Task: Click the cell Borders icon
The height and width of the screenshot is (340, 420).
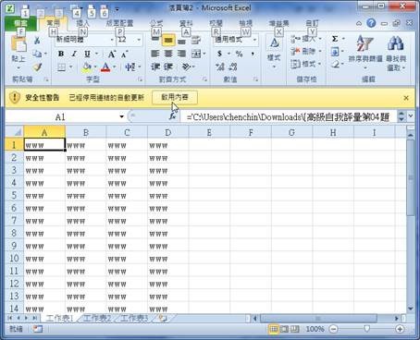Action: click(62, 67)
